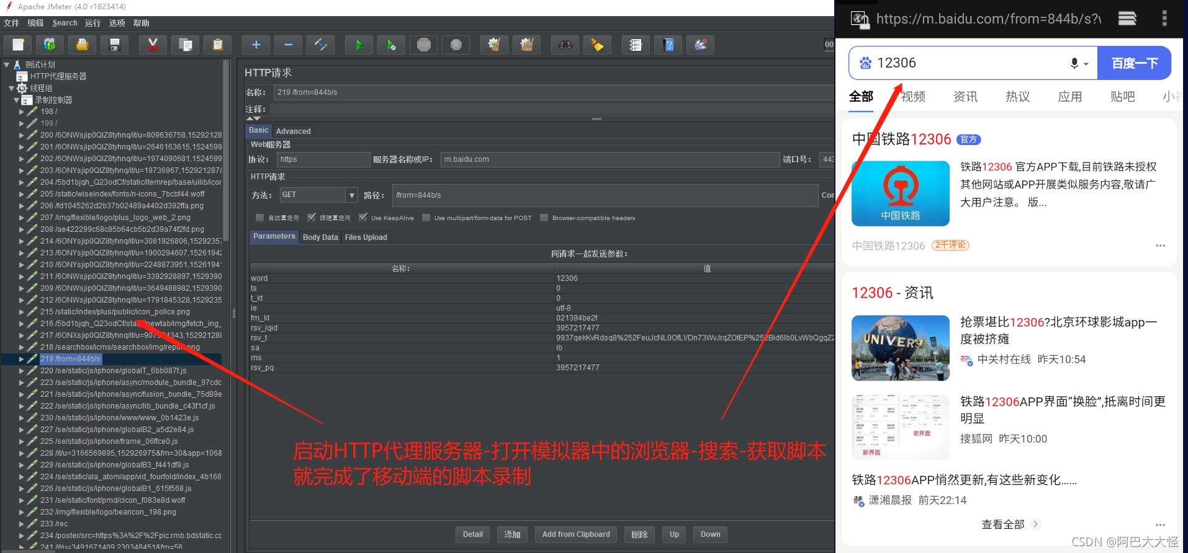
Task: Switch to the Advanced tab
Action: point(293,131)
